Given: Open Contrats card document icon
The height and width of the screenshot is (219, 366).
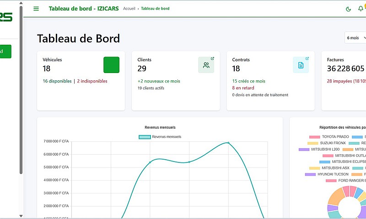Looking at the screenshot, I should point(301,65).
